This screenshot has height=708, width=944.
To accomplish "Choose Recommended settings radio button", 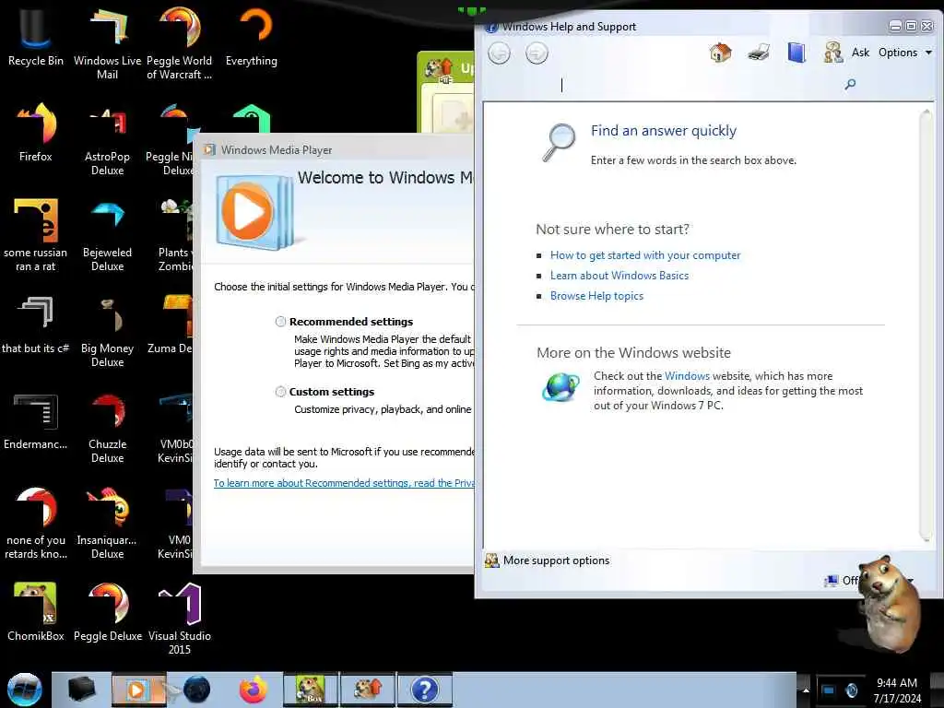I will (x=280, y=322).
